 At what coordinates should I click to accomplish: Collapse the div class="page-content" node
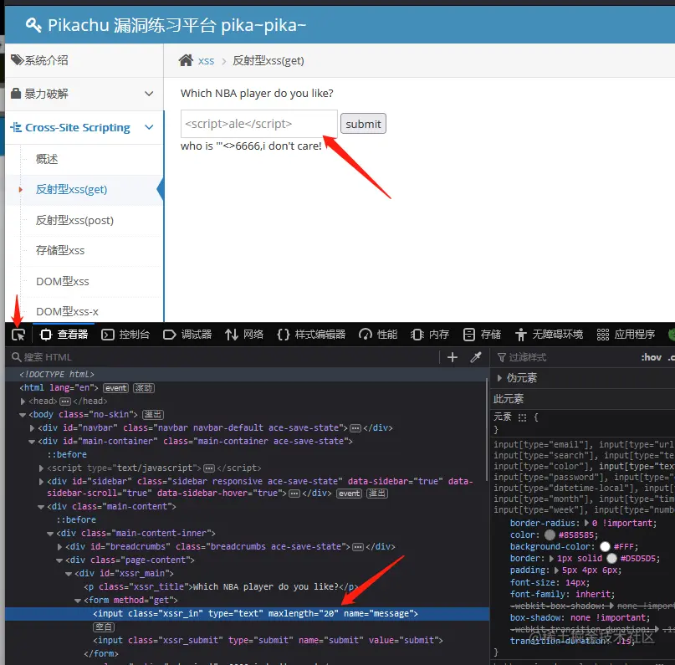click(60, 560)
